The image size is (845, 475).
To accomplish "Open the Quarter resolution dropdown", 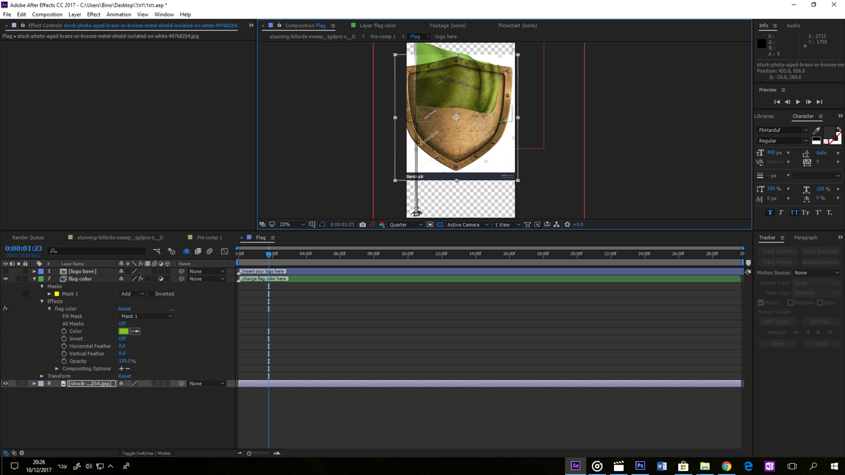I will point(405,224).
